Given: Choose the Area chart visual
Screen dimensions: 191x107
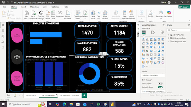Looking at the screenshot, I should click(147, 43).
